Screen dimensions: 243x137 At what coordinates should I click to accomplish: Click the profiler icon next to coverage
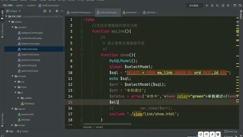(x=223, y=5)
